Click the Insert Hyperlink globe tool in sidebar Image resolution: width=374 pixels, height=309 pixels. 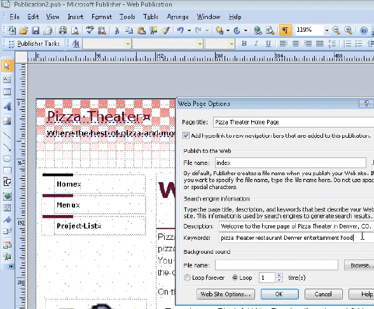tap(7, 196)
